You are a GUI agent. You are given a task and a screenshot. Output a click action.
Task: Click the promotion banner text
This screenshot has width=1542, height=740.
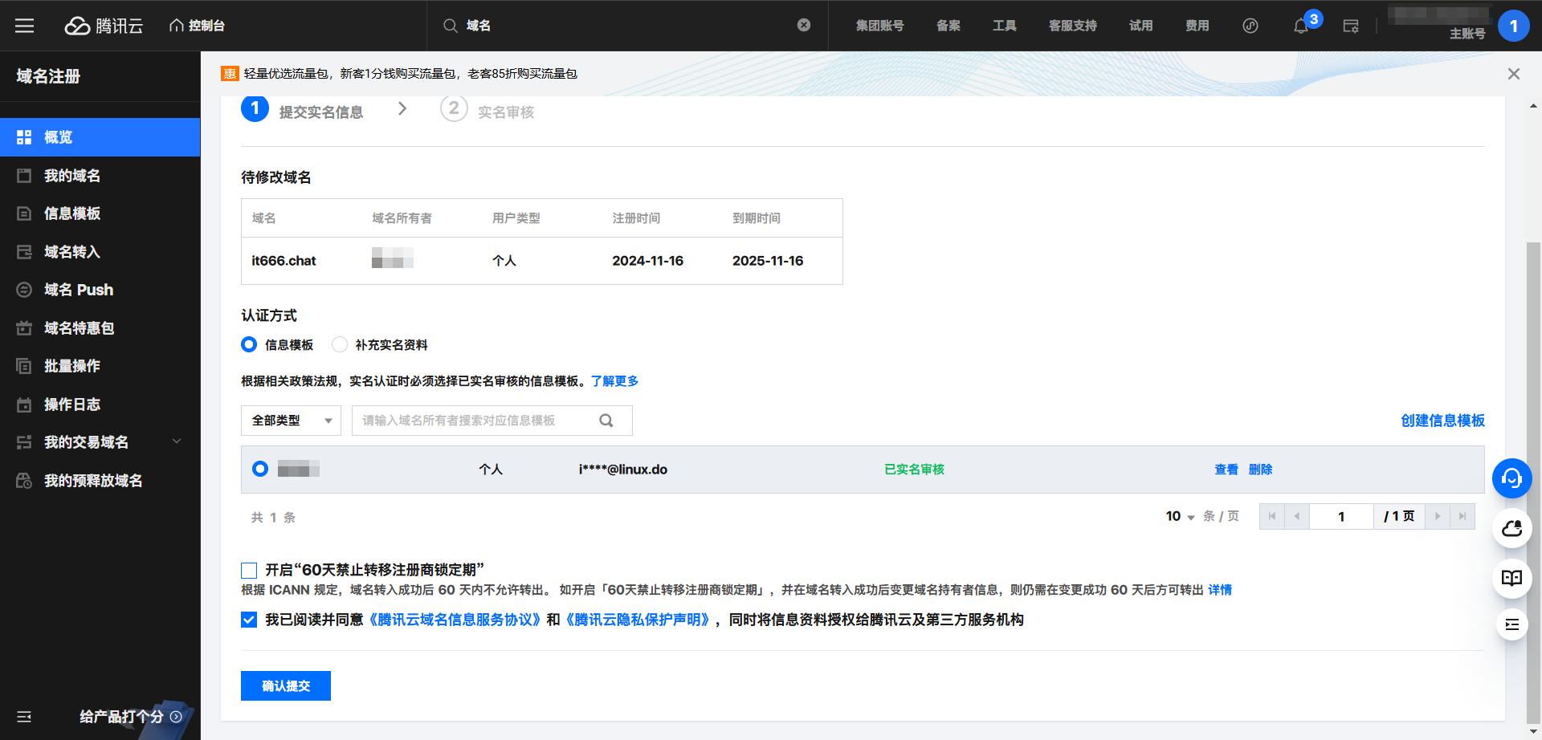tap(410, 74)
